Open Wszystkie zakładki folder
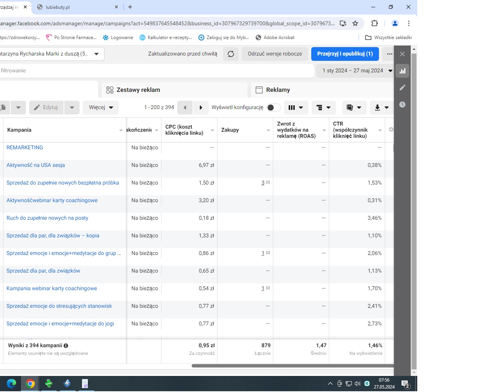490x392 pixels. click(x=389, y=38)
